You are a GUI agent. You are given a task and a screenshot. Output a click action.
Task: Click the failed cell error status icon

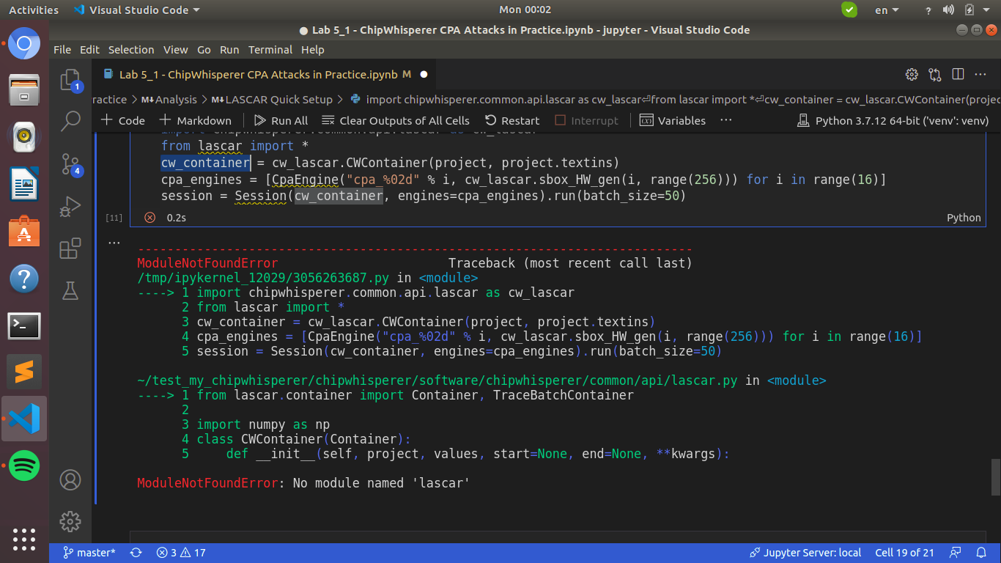tap(150, 218)
